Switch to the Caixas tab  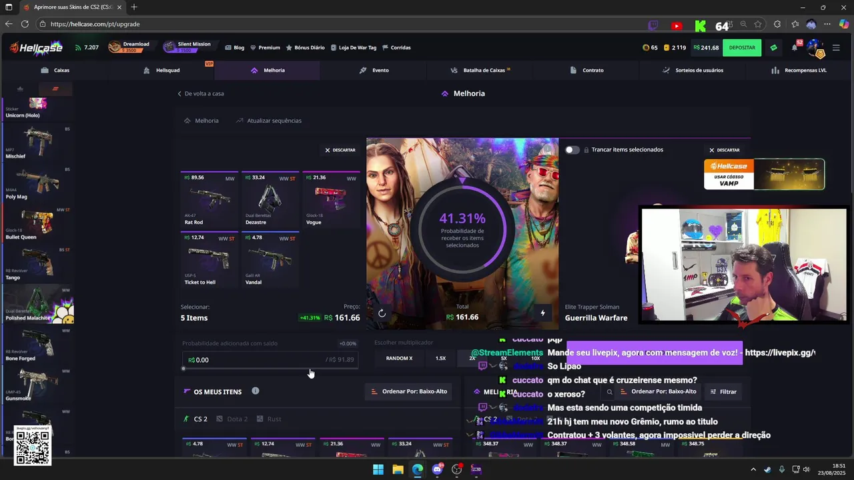pos(55,70)
